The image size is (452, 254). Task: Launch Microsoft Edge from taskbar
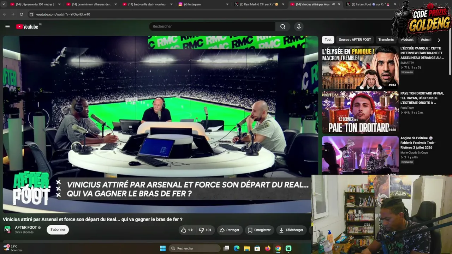(x=237, y=248)
